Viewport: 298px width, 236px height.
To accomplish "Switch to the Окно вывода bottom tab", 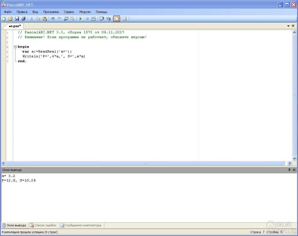I will (14, 225).
